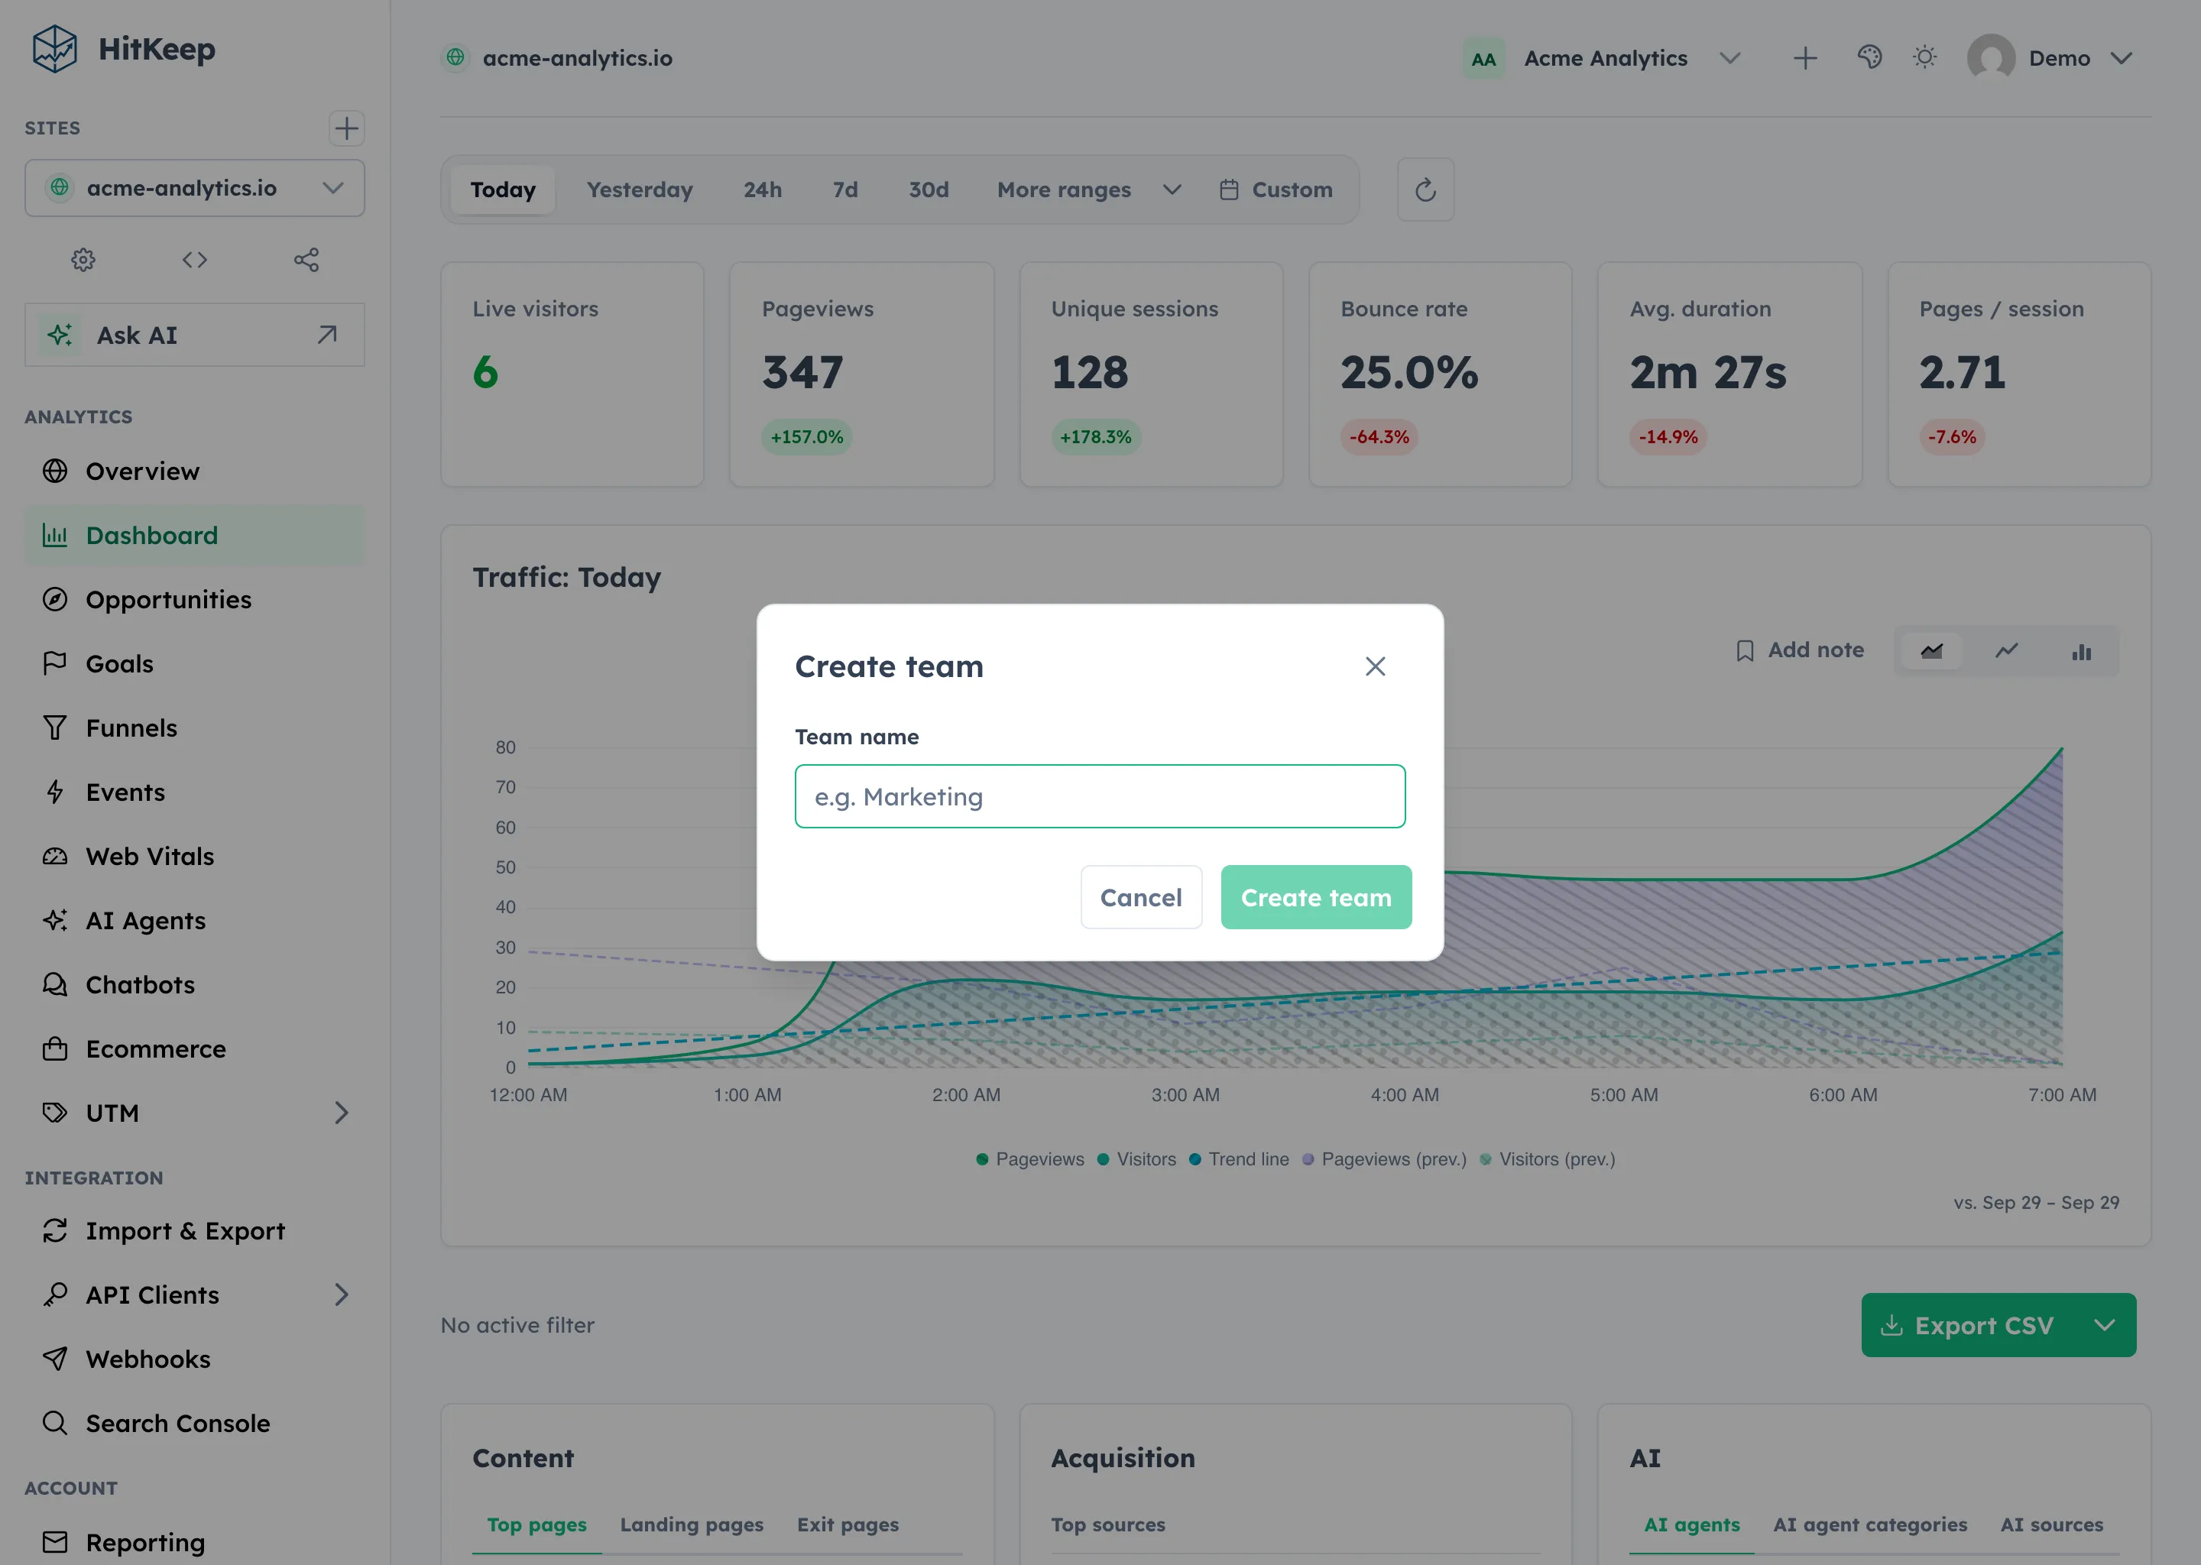Open Webhooks paper plane icon

point(55,1359)
